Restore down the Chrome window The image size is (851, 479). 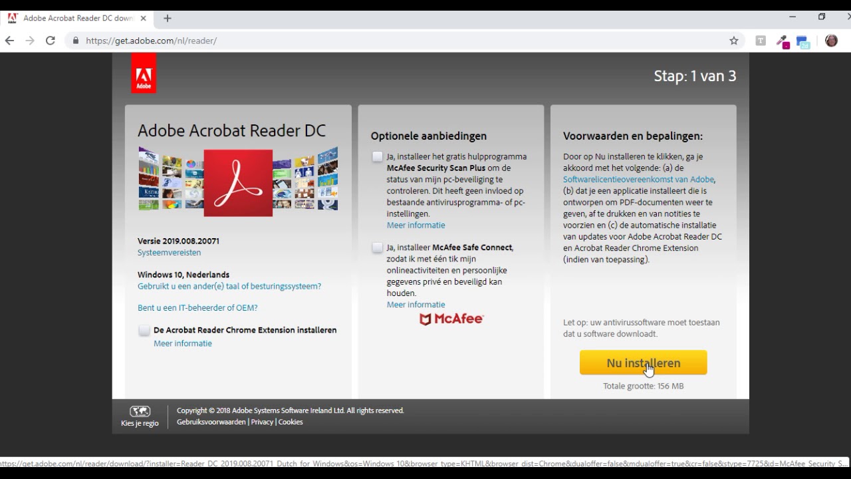click(x=822, y=17)
